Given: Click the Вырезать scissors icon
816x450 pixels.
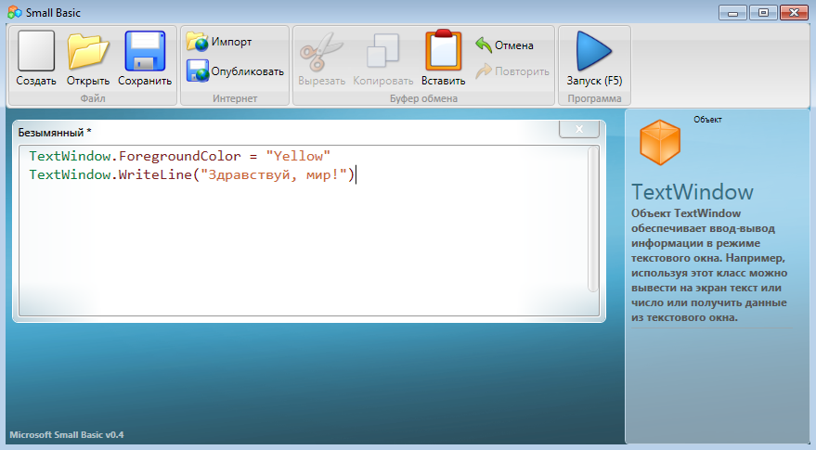Looking at the screenshot, I should 321,52.
